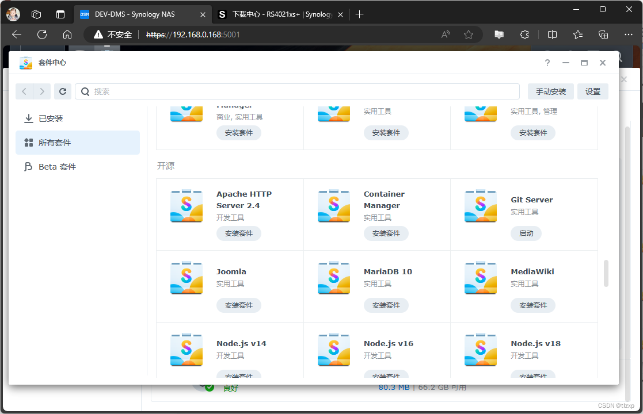Click the package list scrollbar thumb
The width and height of the screenshot is (643, 414).
click(606, 273)
